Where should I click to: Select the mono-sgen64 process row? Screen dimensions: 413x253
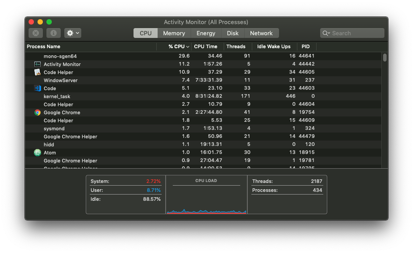(203, 56)
